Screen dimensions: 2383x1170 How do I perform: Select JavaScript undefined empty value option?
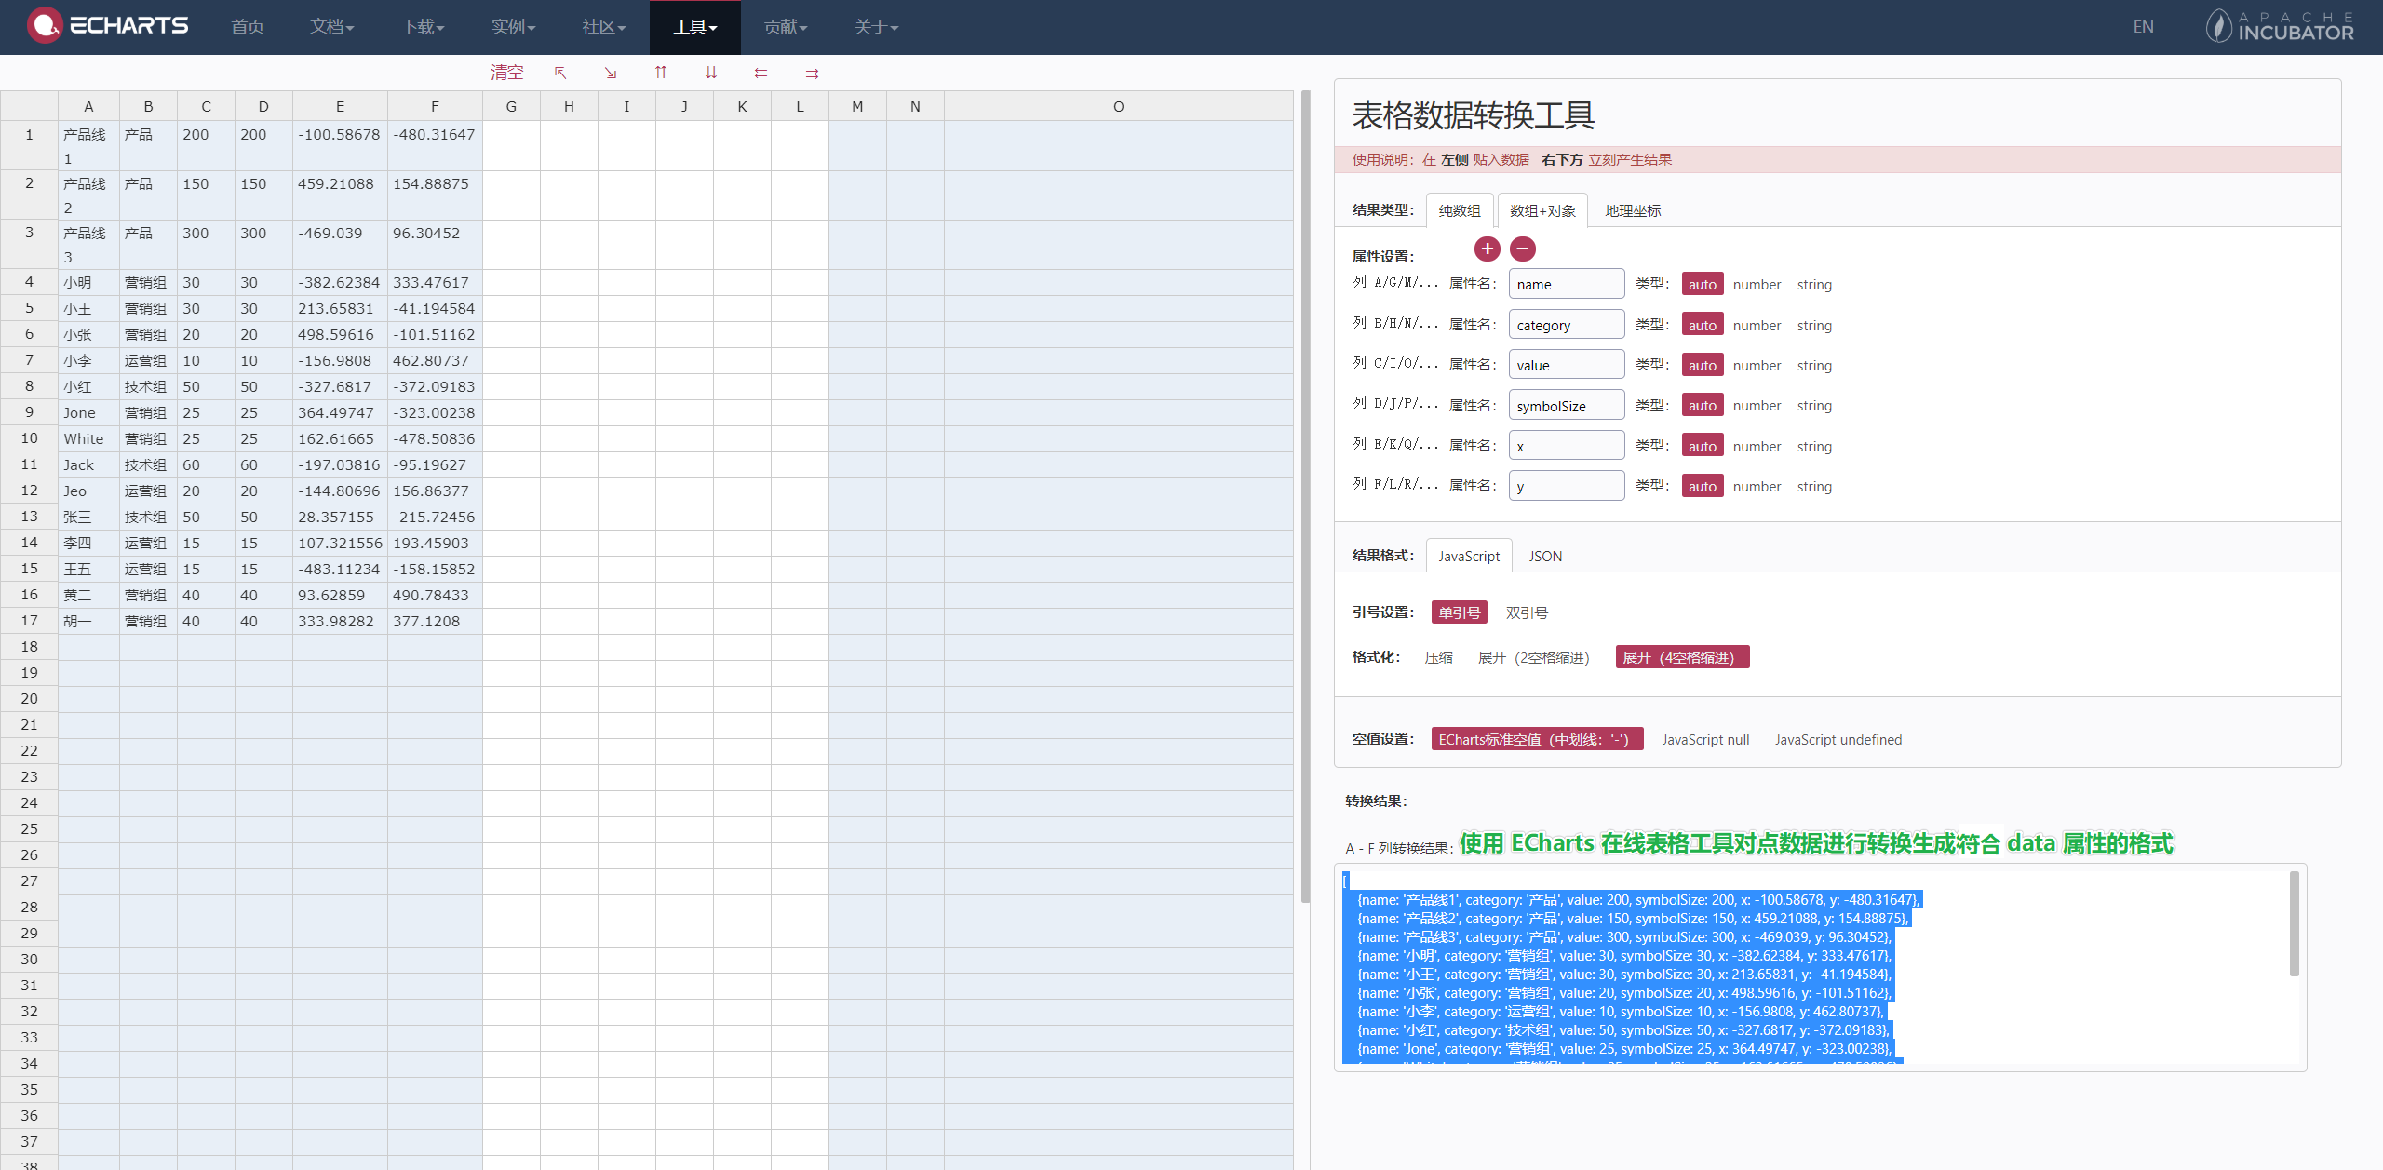1838,739
